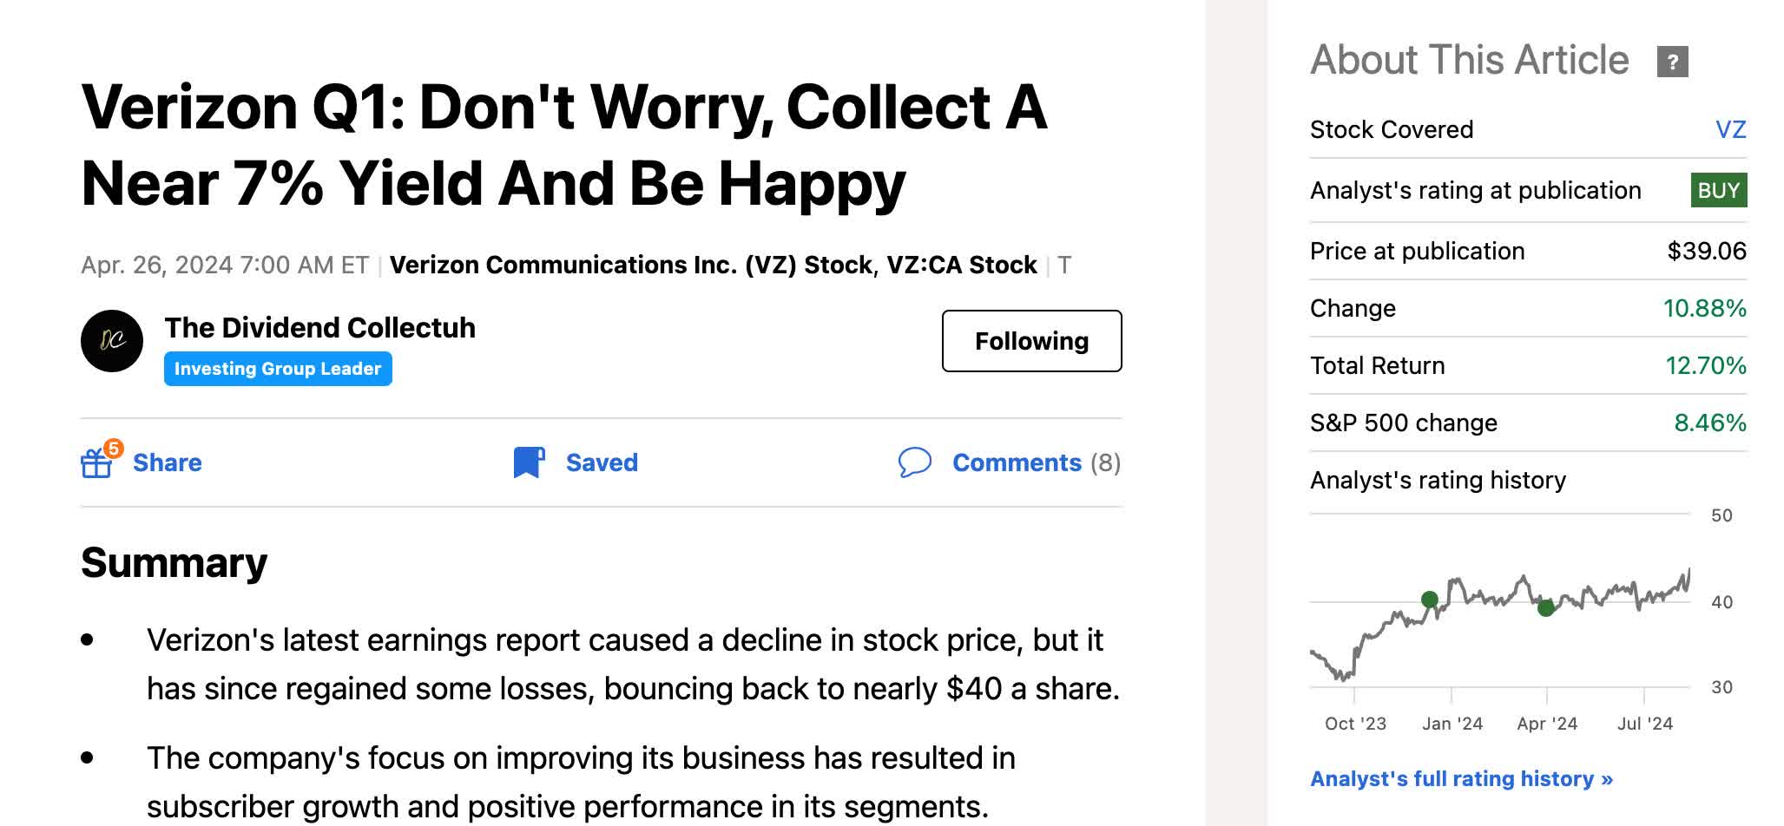Image resolution: width=1784 pixels, height=826 pixels.
Task: Select the earlier green rating dot near Jan '24
Action: [1430, 599]
